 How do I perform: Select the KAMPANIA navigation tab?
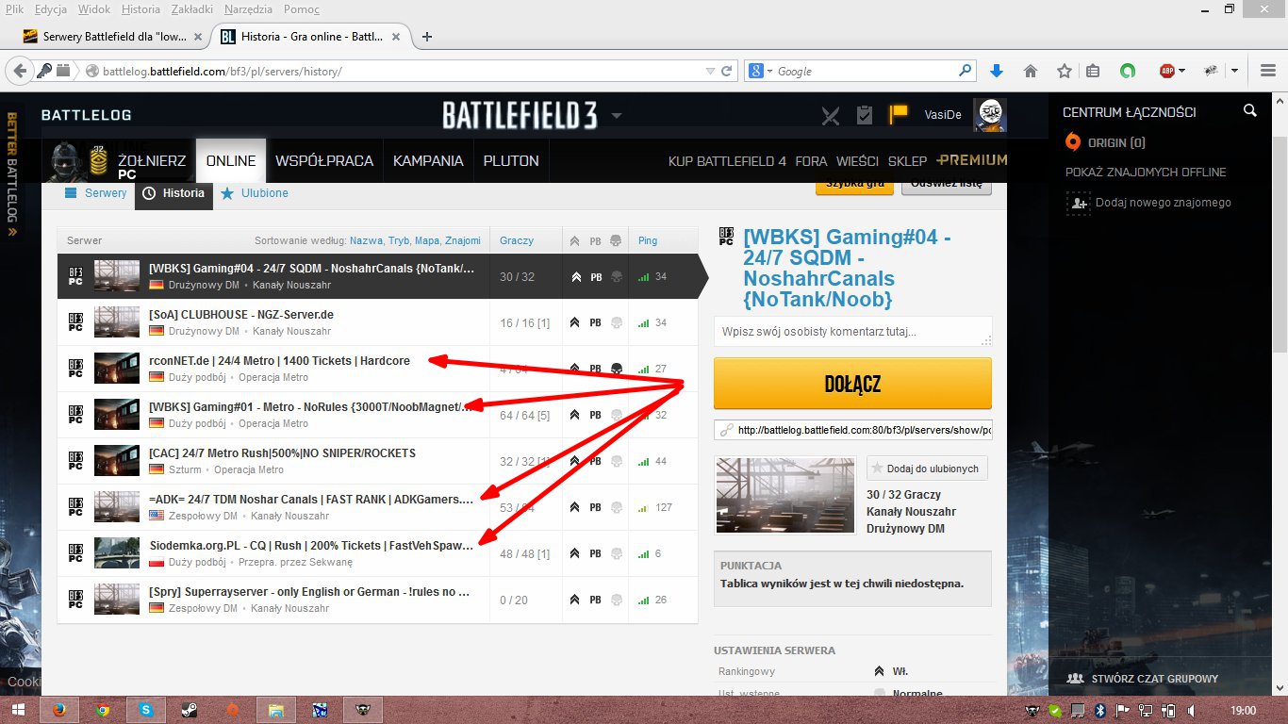click(428, 161)
